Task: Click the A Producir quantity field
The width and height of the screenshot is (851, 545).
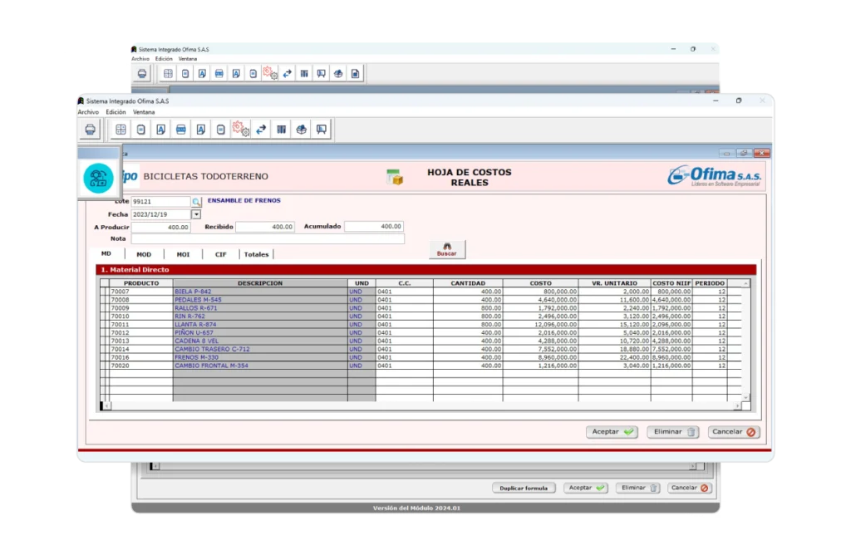Action: pyautogui.click(x=160, y=228)
